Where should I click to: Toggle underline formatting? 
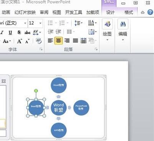click(10, 33)
